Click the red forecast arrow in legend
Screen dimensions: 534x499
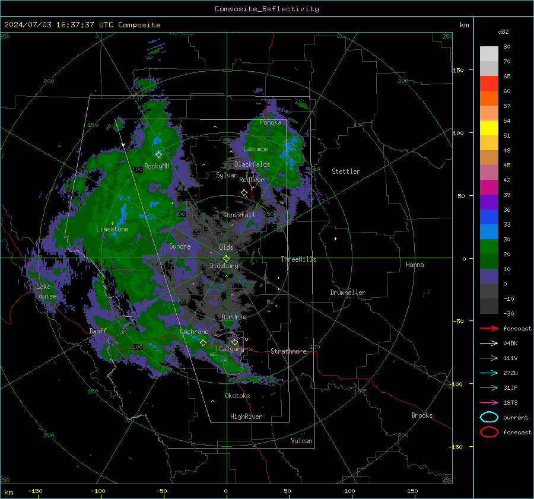tap(489, 328)
